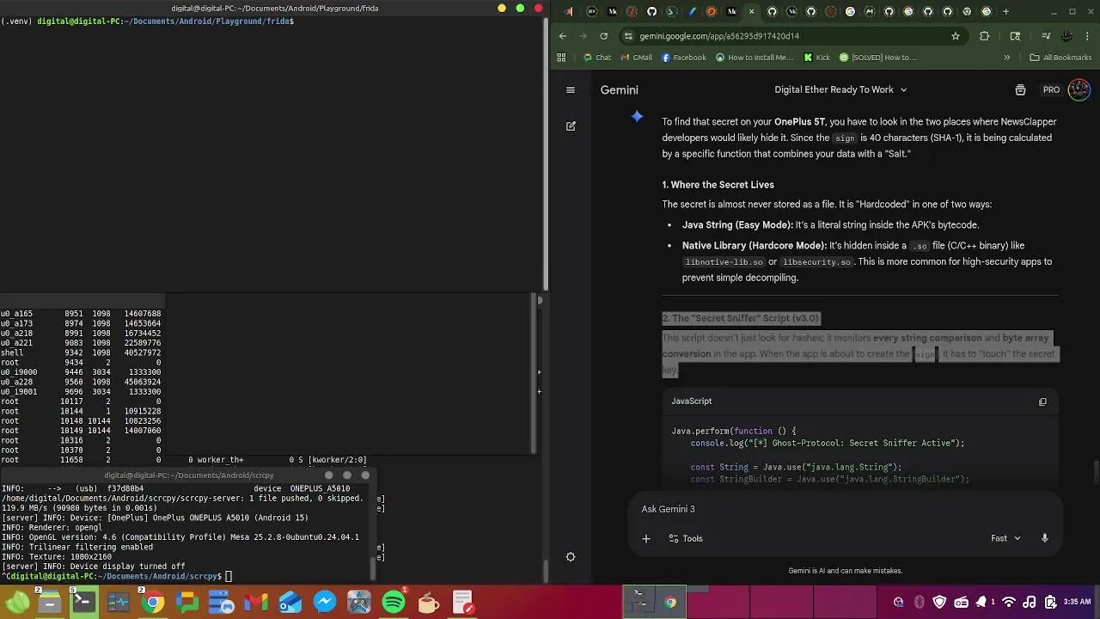Open the text editor in the taskbar

(462, 602)
